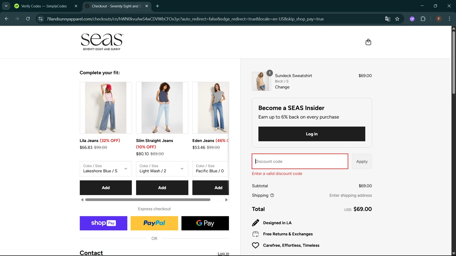Open Lila Jeans Color / Size dropdown
Screen dimensions: 456x256
106,169
